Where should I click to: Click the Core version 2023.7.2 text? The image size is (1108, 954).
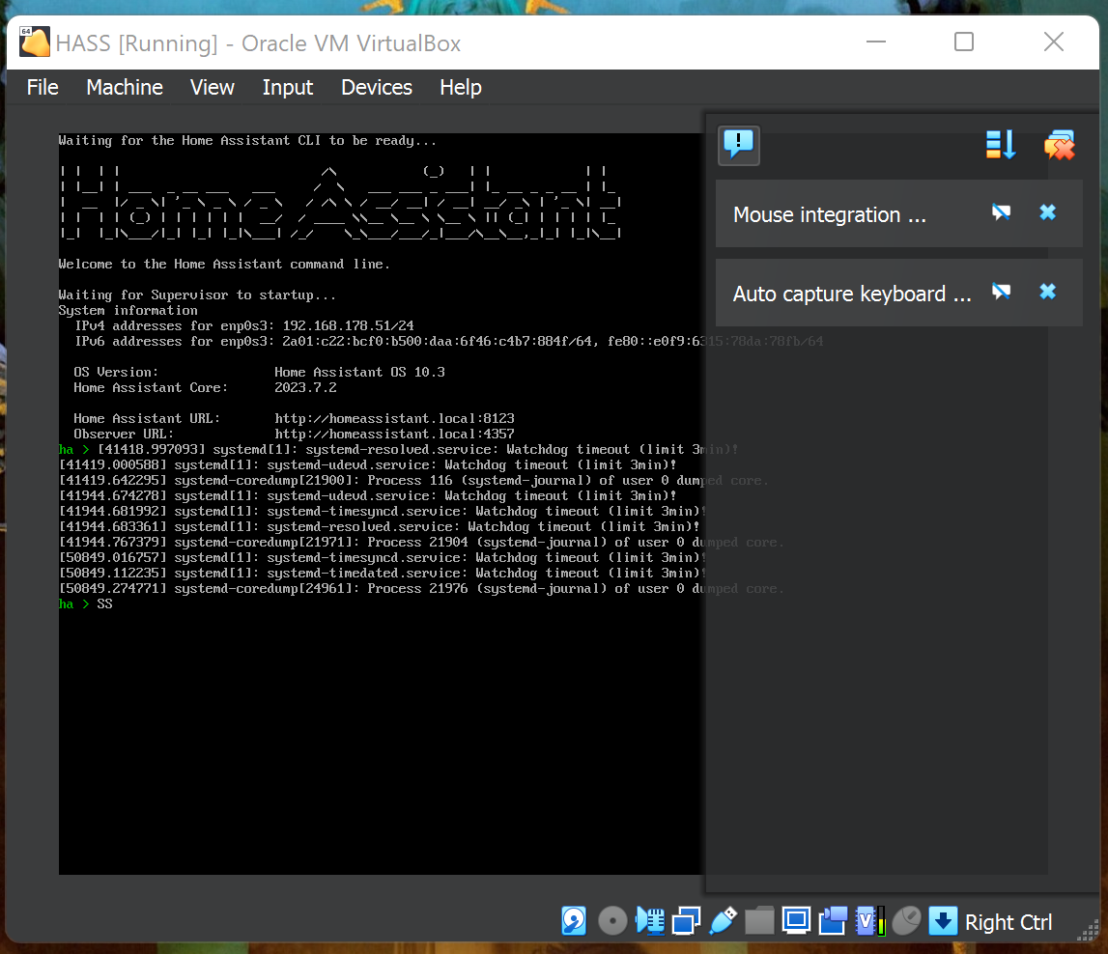(x=305, y=387)
